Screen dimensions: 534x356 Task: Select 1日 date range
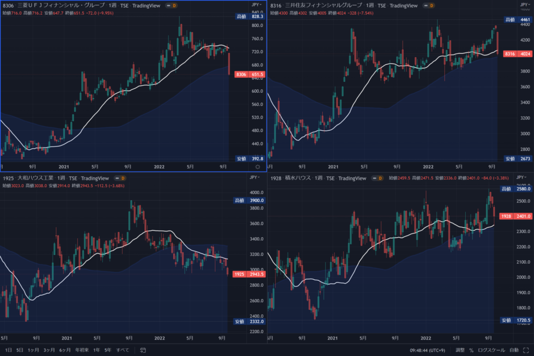click(8, 350)
